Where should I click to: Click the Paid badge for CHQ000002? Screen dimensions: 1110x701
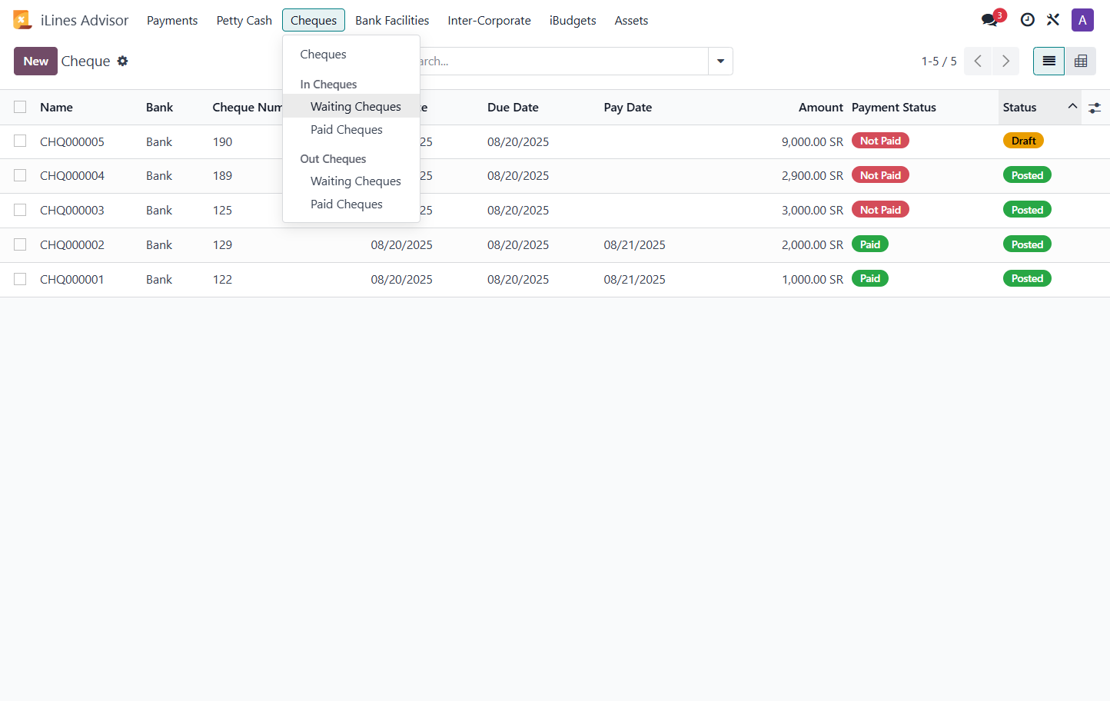coord(870,244)
